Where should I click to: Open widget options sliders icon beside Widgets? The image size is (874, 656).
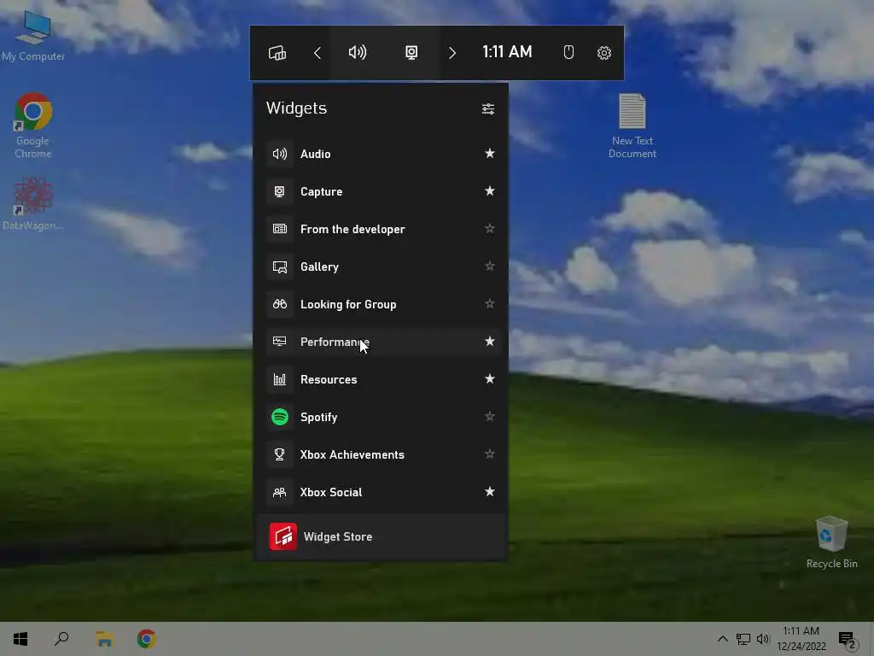point(488,108)
